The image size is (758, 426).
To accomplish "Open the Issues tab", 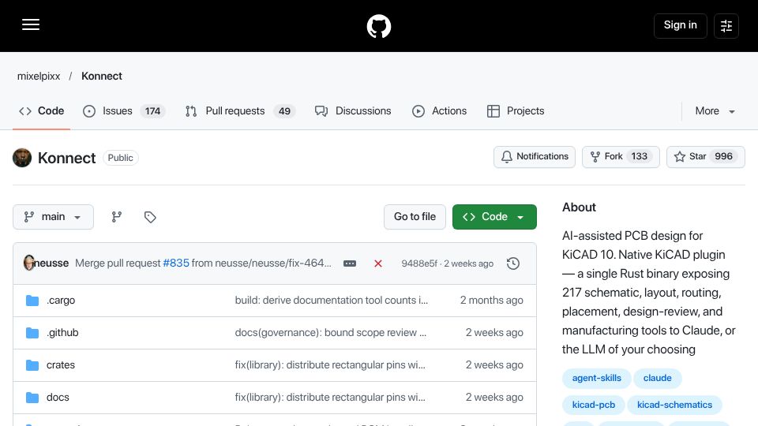I will point(124,111).
